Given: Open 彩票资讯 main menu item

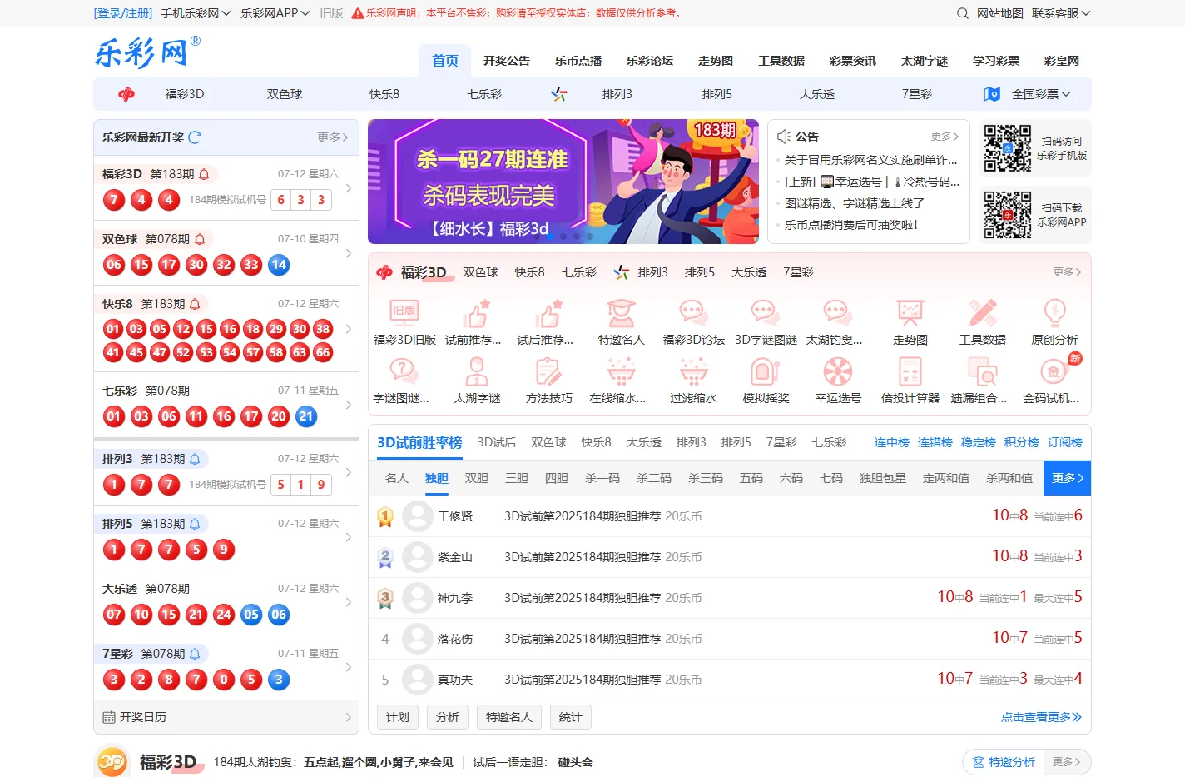Looking at the screenshot, I should 853,61.
